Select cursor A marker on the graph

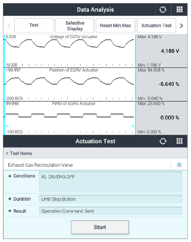point(7,126)
